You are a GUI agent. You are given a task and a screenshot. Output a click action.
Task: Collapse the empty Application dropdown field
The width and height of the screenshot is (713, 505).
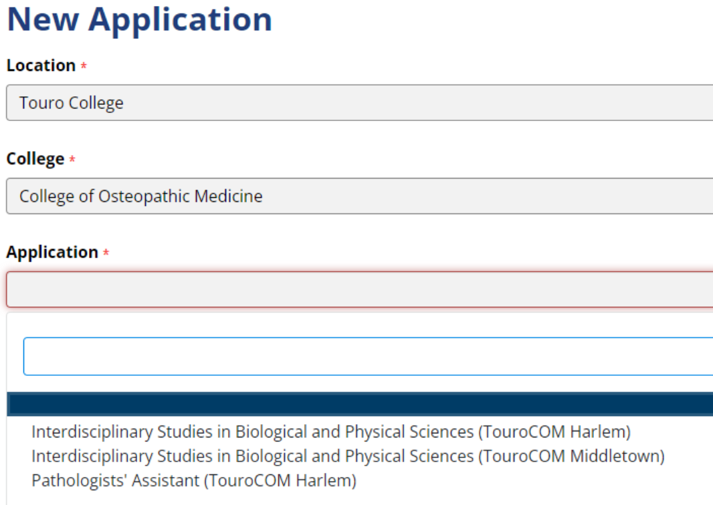pos(360,290)
